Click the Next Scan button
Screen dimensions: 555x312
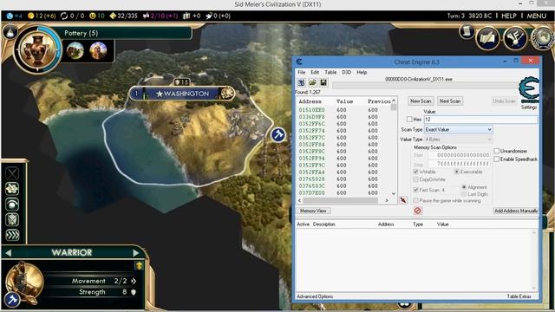point(450,101)
